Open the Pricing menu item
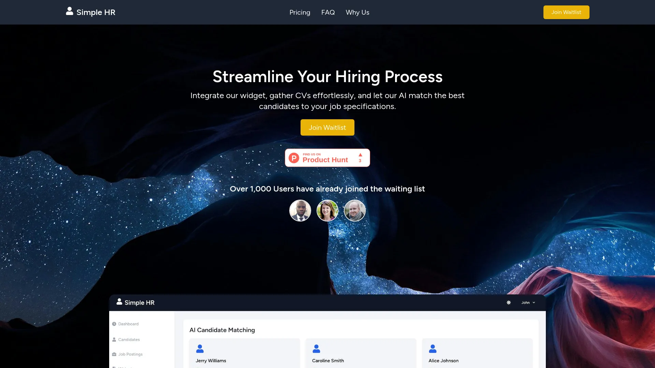The width and height of the screenshot is (655, 368). click(x=300, y=12)
